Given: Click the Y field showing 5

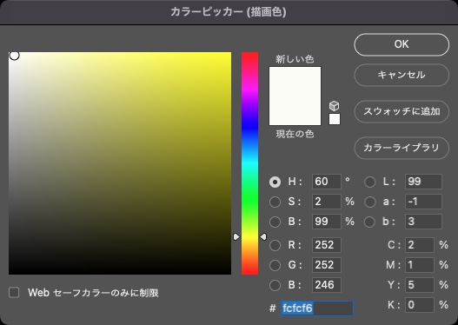Looking at the screenshot, I should click(x=420, y=285).
